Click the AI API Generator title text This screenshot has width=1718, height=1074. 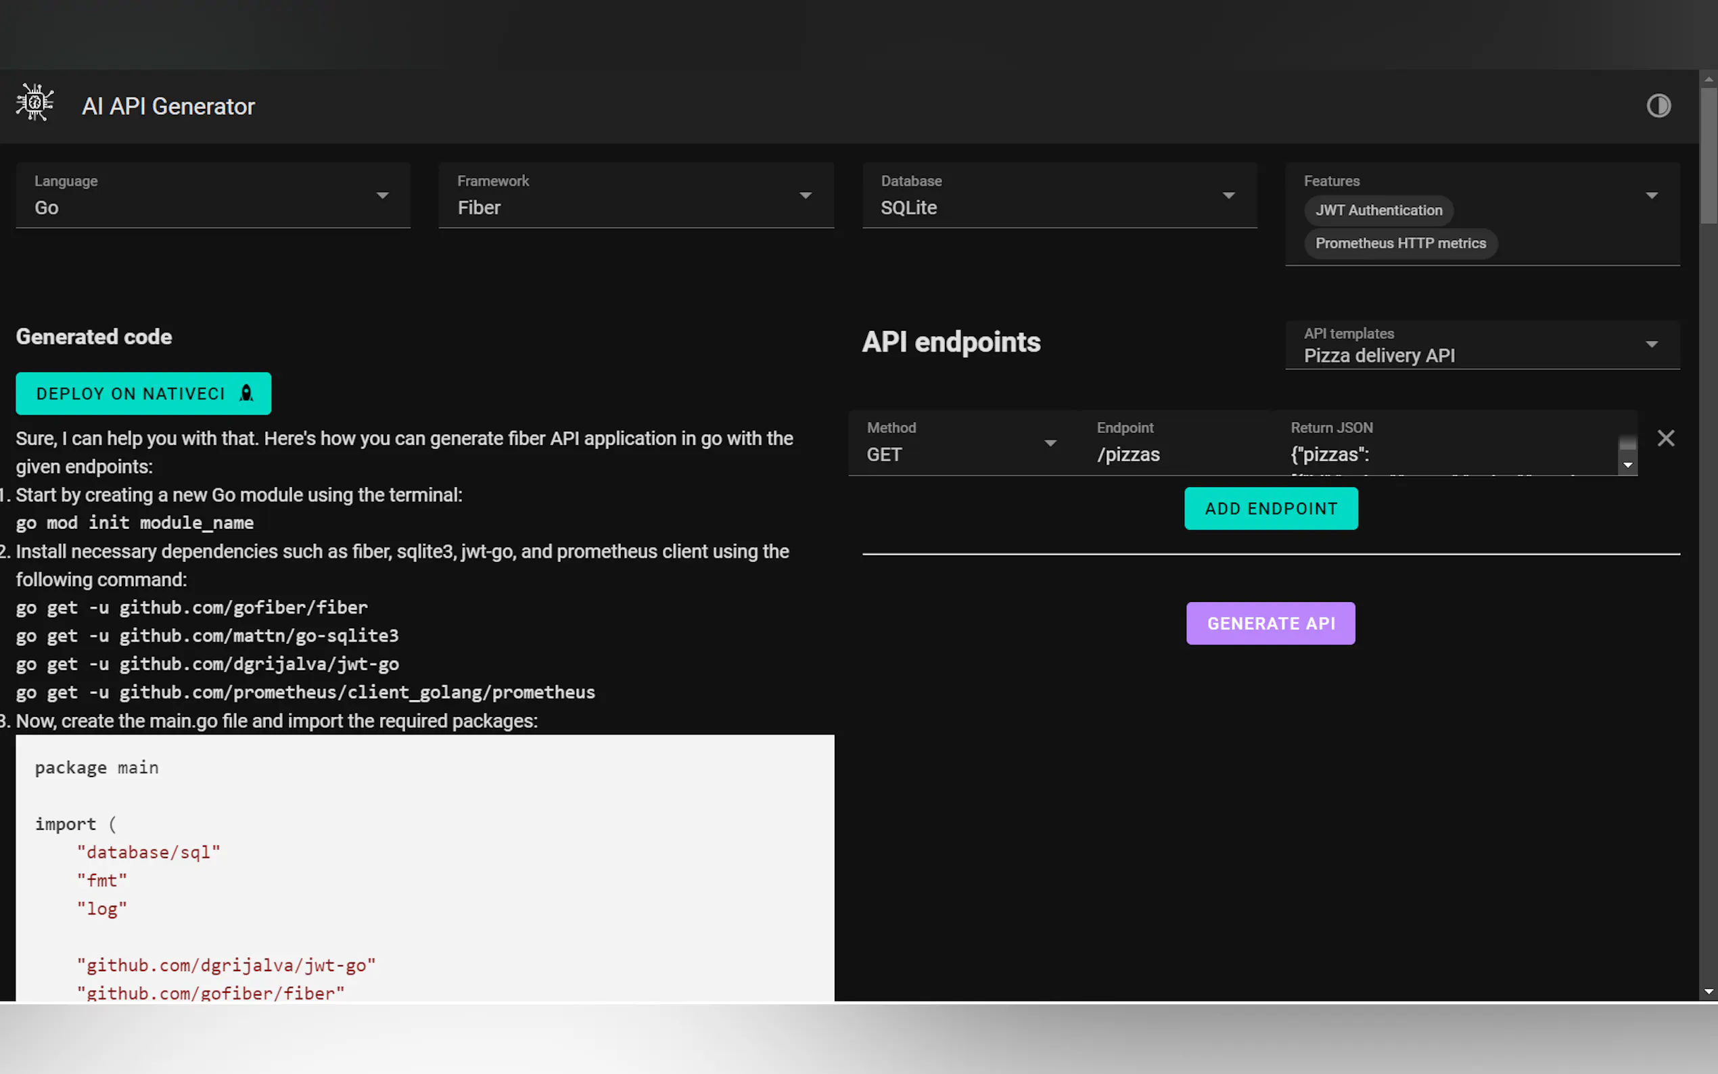[168, 107]
